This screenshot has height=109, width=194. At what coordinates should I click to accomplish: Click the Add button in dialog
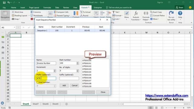pyautogui.click(x=64, y=85)
